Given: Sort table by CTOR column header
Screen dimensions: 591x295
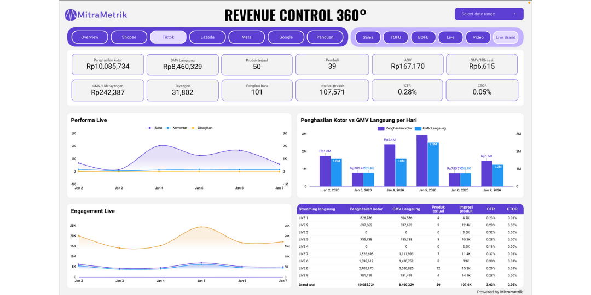Looking at the screenshot, I should pos(512,209).
